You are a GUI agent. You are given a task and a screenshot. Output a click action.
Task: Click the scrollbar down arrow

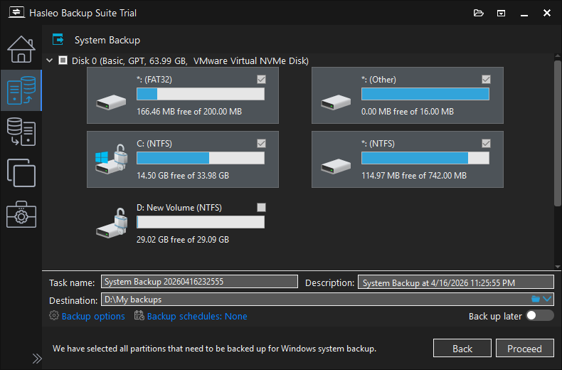pos(557,267)
